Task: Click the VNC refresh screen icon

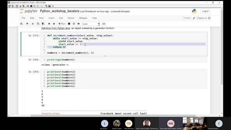Action: pyautogui.click(x=20, y=6)
